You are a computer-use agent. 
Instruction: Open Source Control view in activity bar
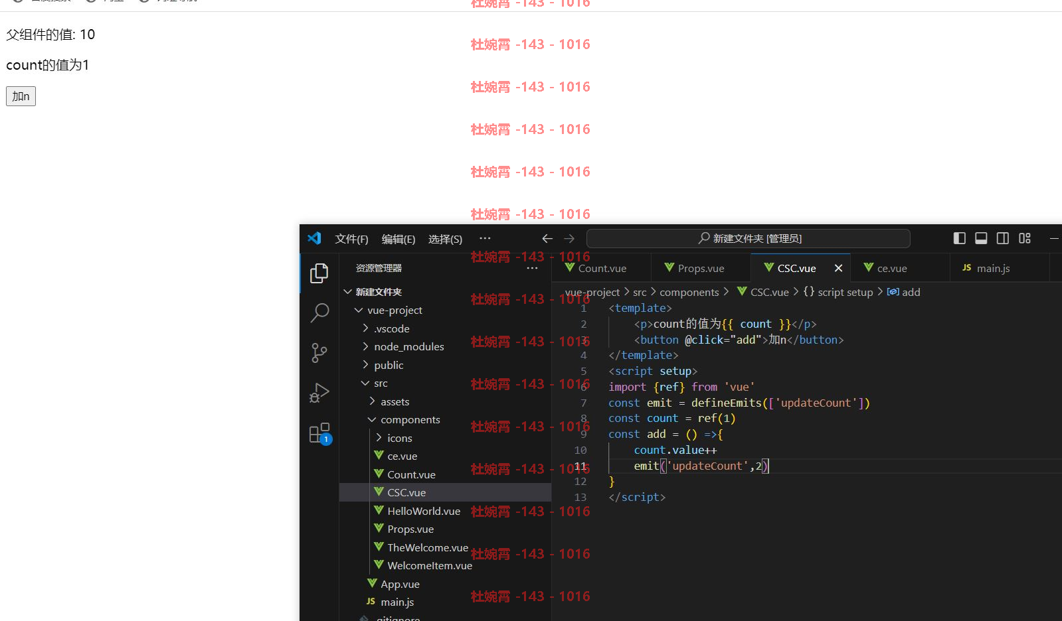[x=319, y=352]
